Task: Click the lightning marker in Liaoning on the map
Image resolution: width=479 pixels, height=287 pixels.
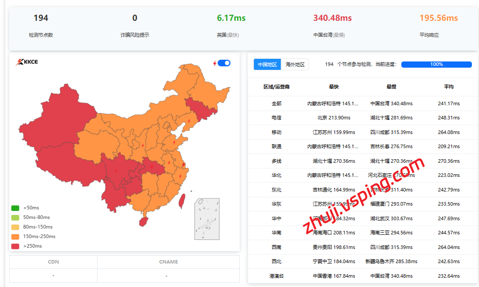Action: tap(189, 121)
